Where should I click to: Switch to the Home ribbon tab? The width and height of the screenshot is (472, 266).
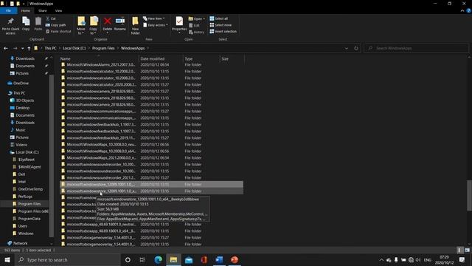(25, 10)
